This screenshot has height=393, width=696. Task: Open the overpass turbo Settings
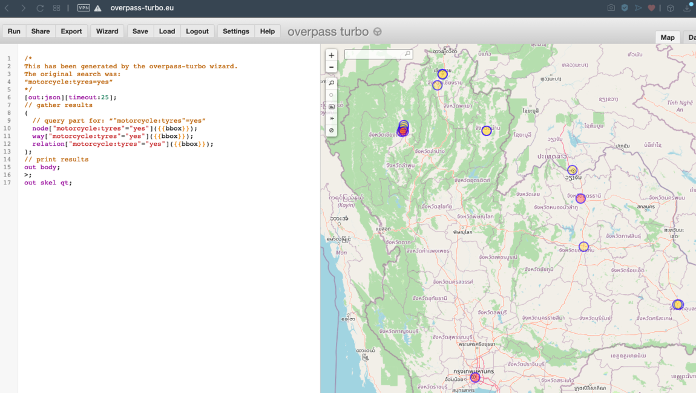point(235,31)
